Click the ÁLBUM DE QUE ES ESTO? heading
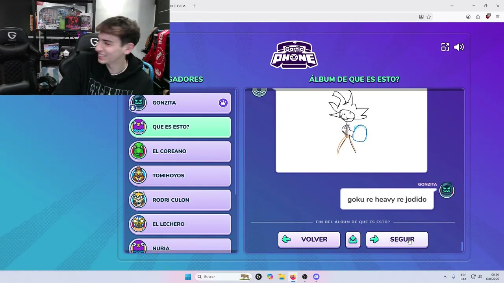504x283 pixels. pos(354,79)
